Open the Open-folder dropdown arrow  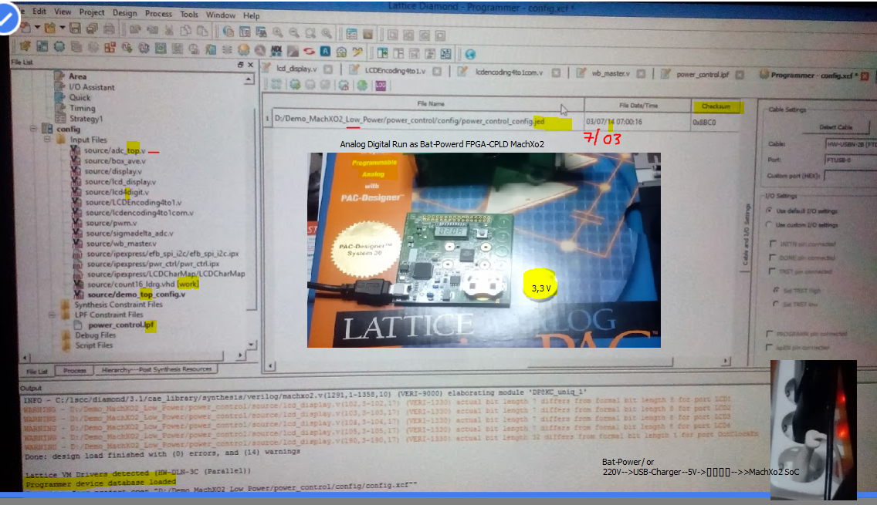click(62, 28)
